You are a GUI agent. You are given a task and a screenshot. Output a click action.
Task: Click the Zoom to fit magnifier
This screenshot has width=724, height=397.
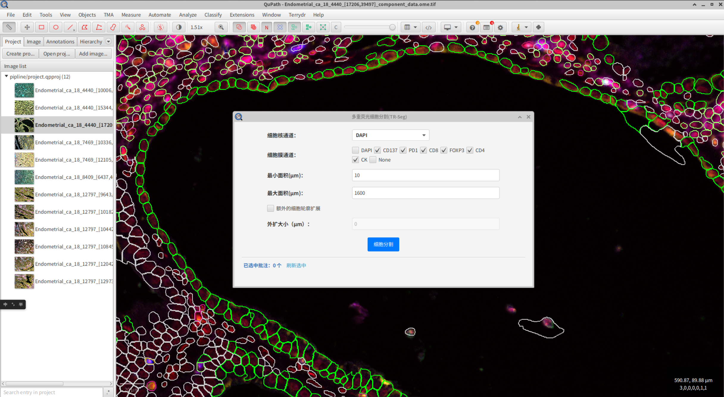pyautogui.click(x=221, y=27)
